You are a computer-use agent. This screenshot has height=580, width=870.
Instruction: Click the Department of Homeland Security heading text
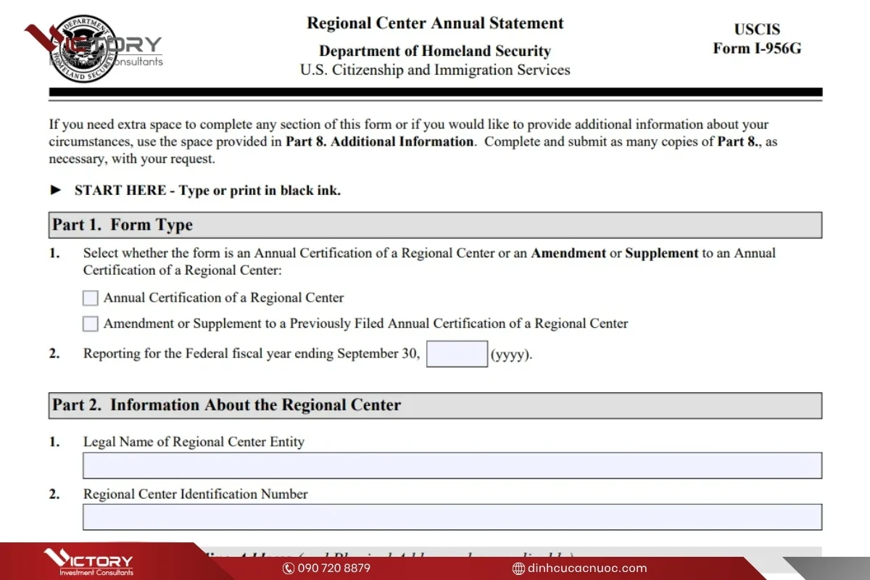point(435,51)
